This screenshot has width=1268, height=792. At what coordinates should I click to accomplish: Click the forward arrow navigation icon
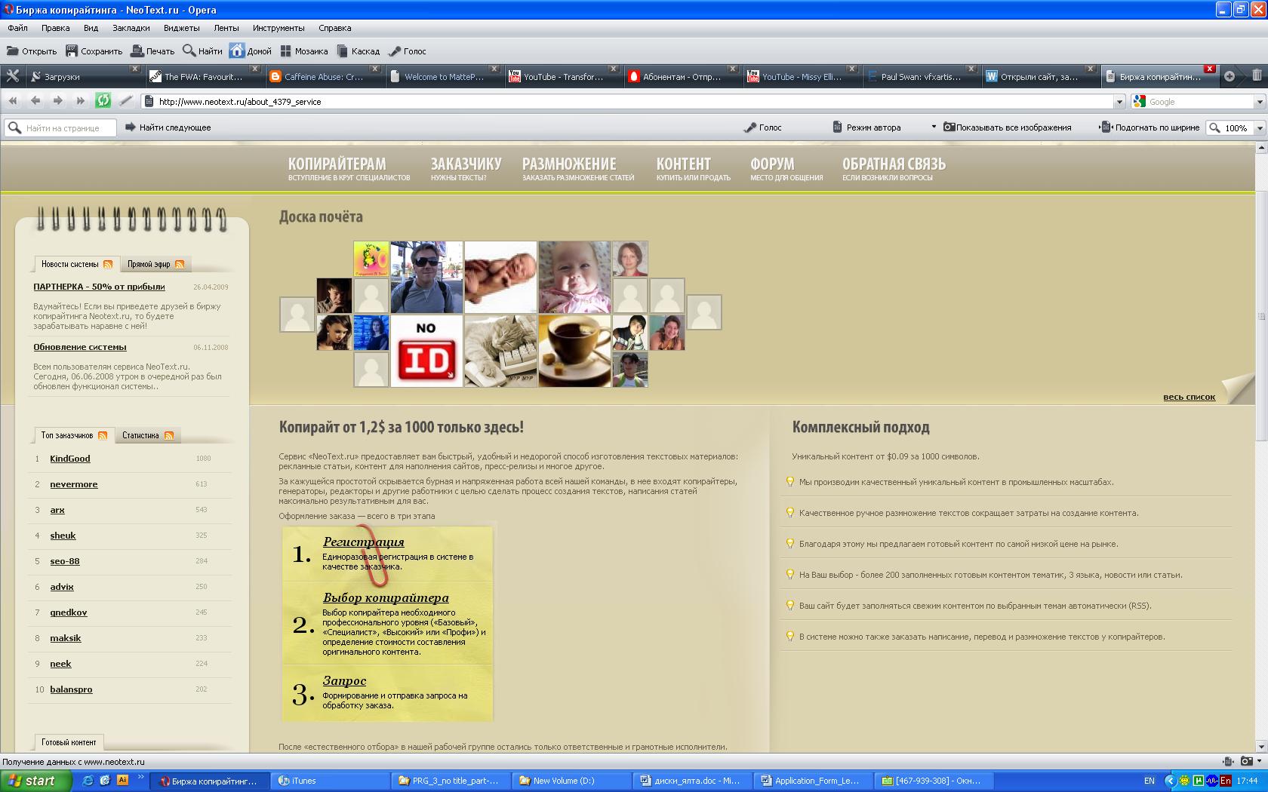[58, 100]
